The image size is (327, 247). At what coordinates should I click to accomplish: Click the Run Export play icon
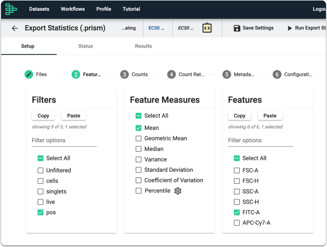[x=290, y=28]
